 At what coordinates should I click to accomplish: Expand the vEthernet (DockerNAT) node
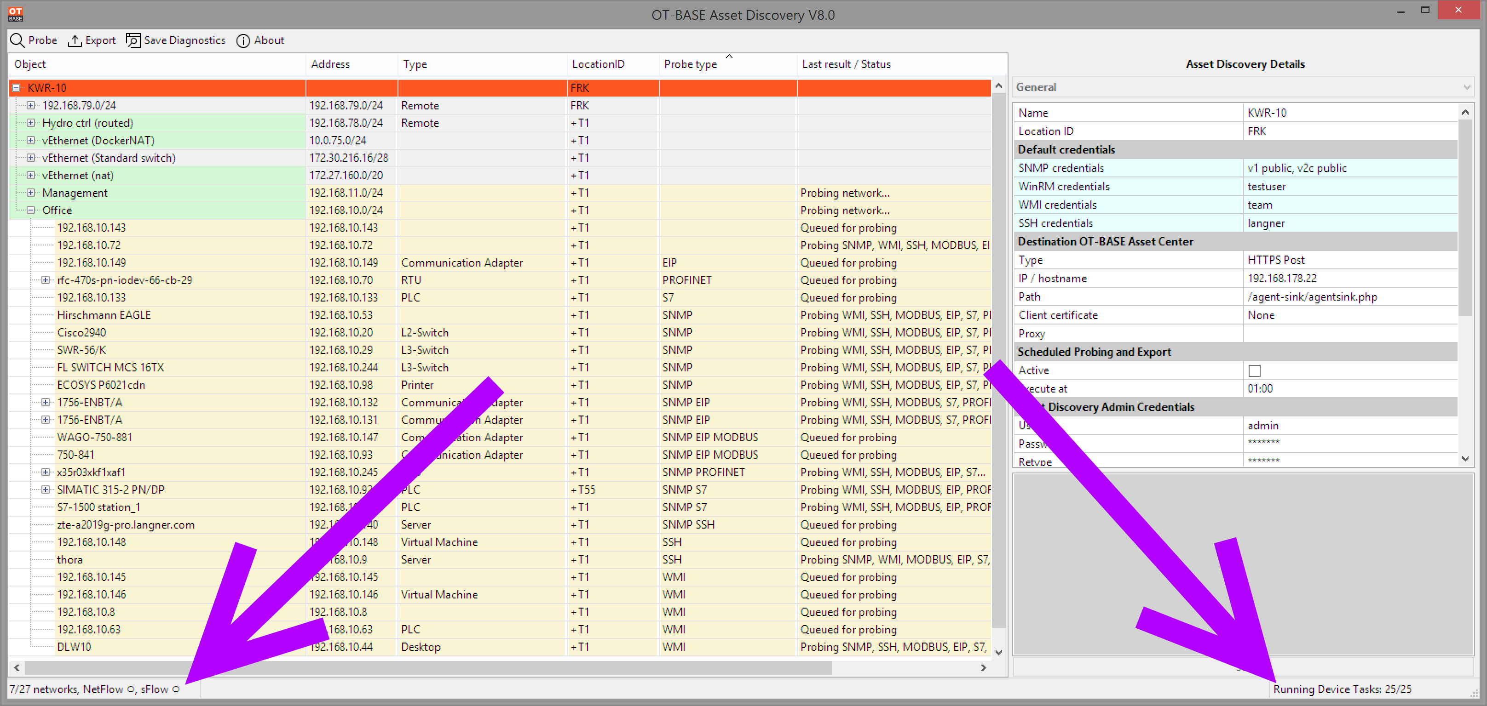pyautogui.click(x=31, y=140)
